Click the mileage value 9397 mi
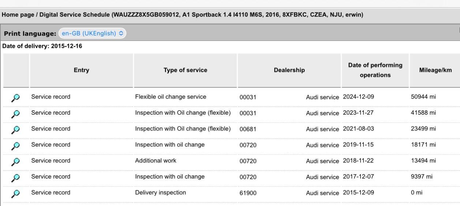Image resolution: width=460 pixels, height=206 pixels. tap(422, 177)
